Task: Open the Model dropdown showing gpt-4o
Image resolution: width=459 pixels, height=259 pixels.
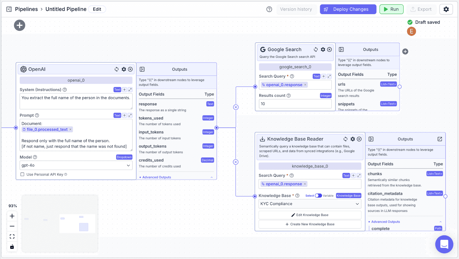Action: 76,165
